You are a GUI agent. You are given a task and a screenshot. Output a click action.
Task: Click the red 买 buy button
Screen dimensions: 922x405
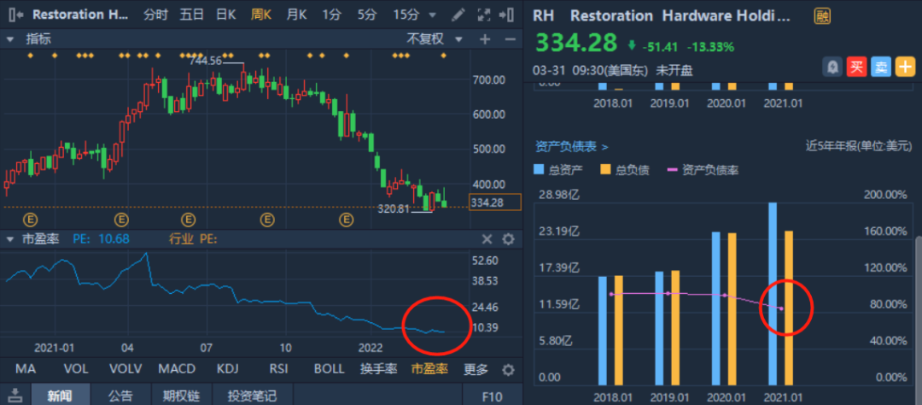coord(856,67)
